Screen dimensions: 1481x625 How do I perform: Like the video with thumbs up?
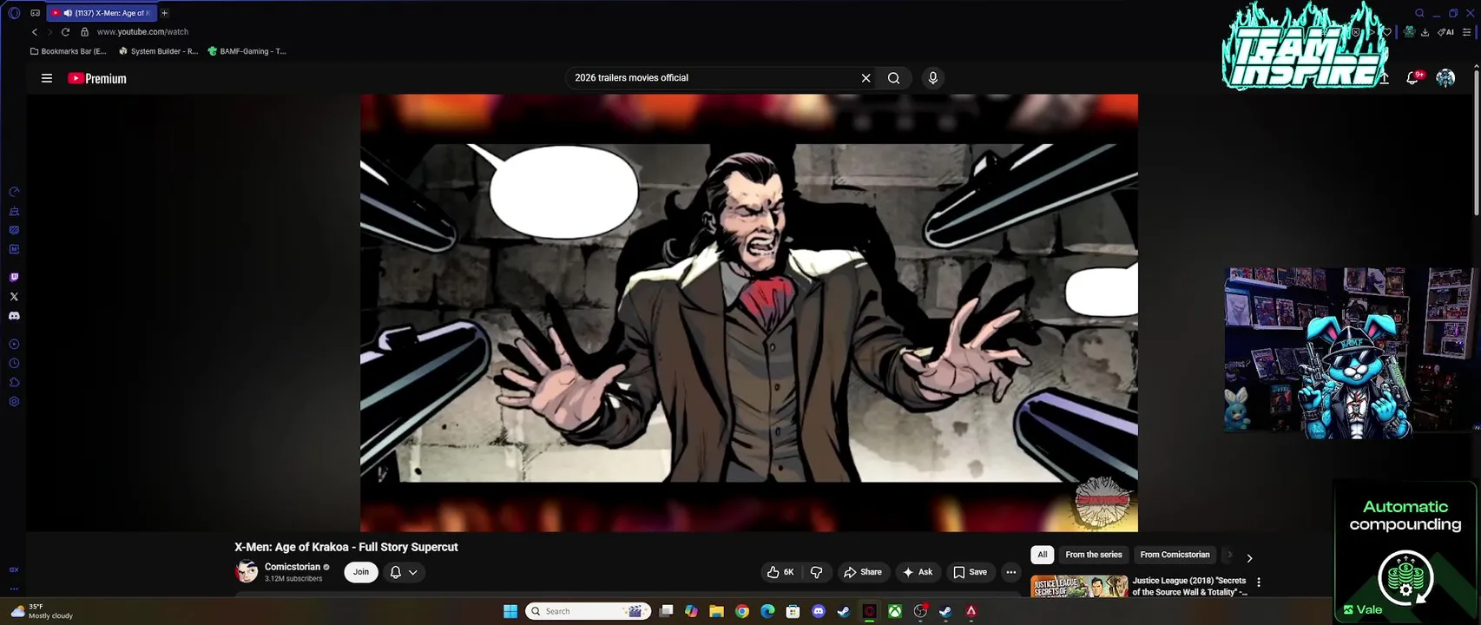(780, 572)
